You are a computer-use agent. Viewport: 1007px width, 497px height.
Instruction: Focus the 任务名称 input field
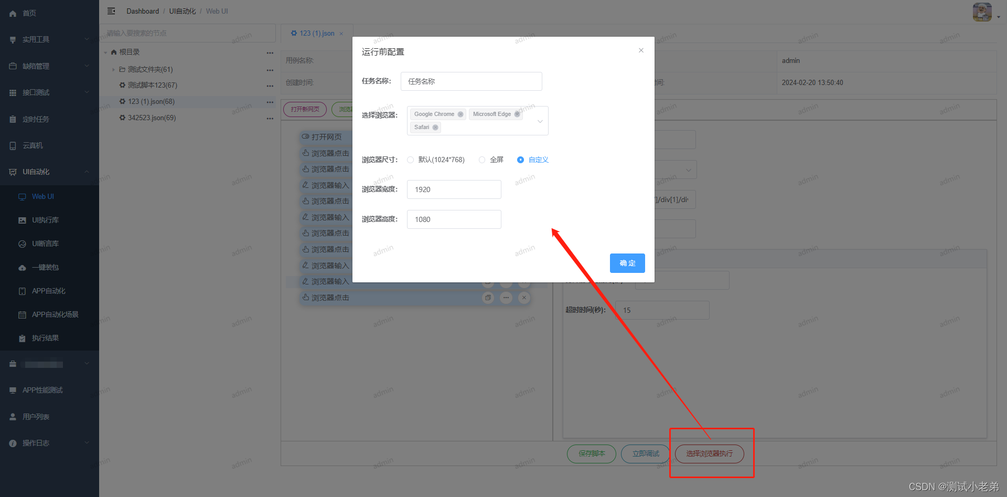471,81
